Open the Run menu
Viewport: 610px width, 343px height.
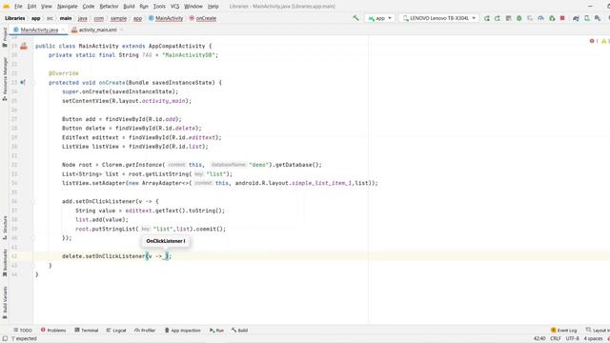(144, 7)
